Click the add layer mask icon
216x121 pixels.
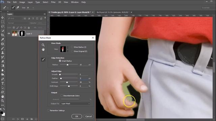click(x=22, y=119)
